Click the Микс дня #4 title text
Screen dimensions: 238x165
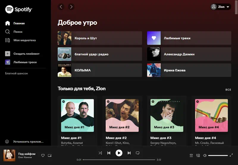pos(206,138)
